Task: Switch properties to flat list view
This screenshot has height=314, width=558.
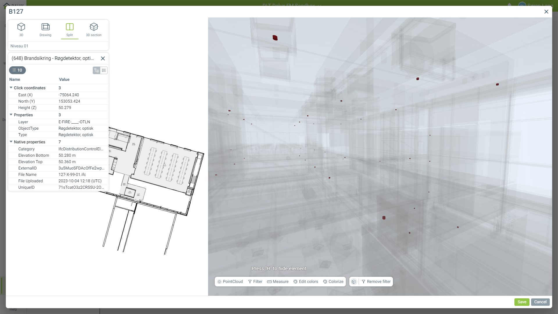Action: 104,70
